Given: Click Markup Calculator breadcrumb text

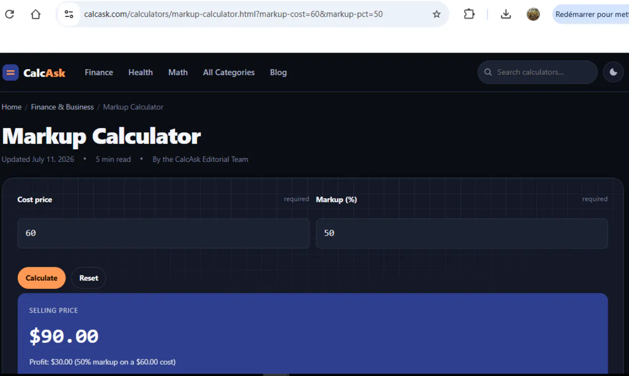Looking at the screenshot, I should [x=133, y=107].
